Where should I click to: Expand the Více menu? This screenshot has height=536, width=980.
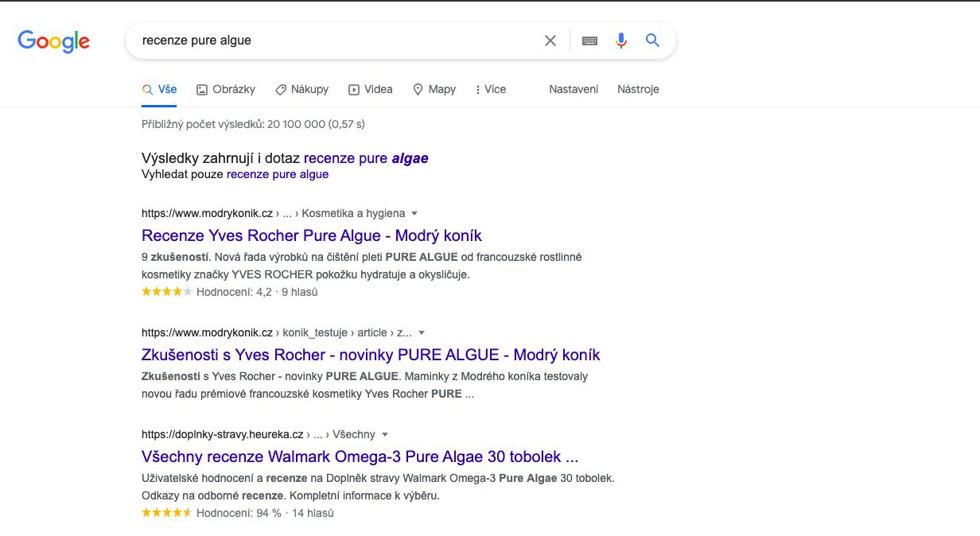[x=490, y=89]
